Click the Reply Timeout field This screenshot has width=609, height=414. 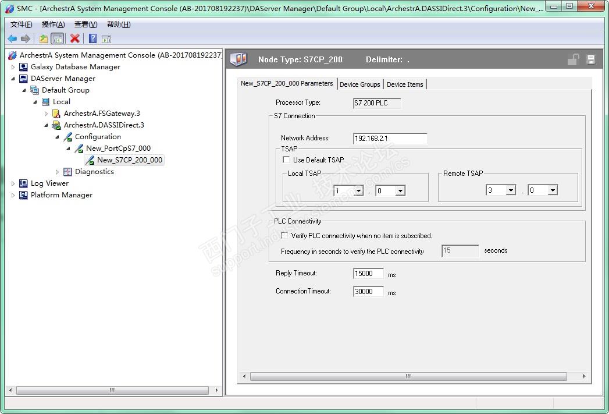368,273
